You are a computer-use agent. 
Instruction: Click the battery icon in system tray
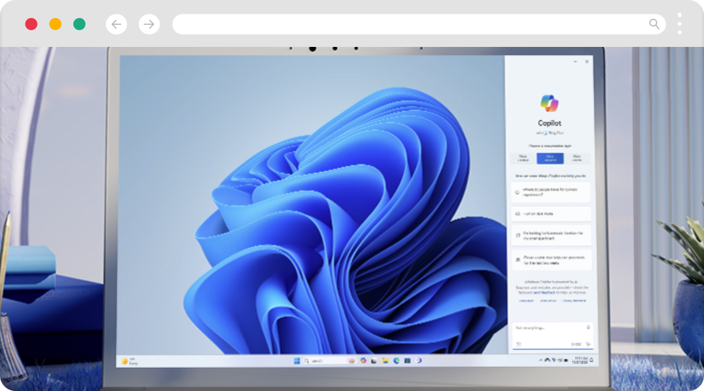[x=566, y=360]
